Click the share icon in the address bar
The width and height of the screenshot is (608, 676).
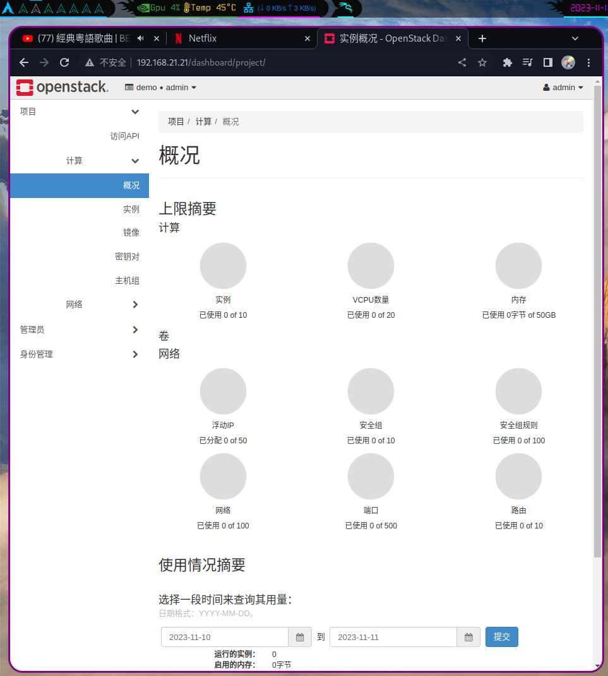point(462,62)
